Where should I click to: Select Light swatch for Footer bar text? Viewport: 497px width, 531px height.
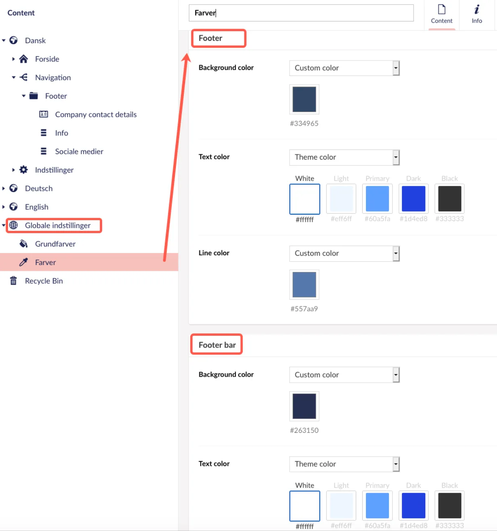pyautogui.click(x=341, y=506)
